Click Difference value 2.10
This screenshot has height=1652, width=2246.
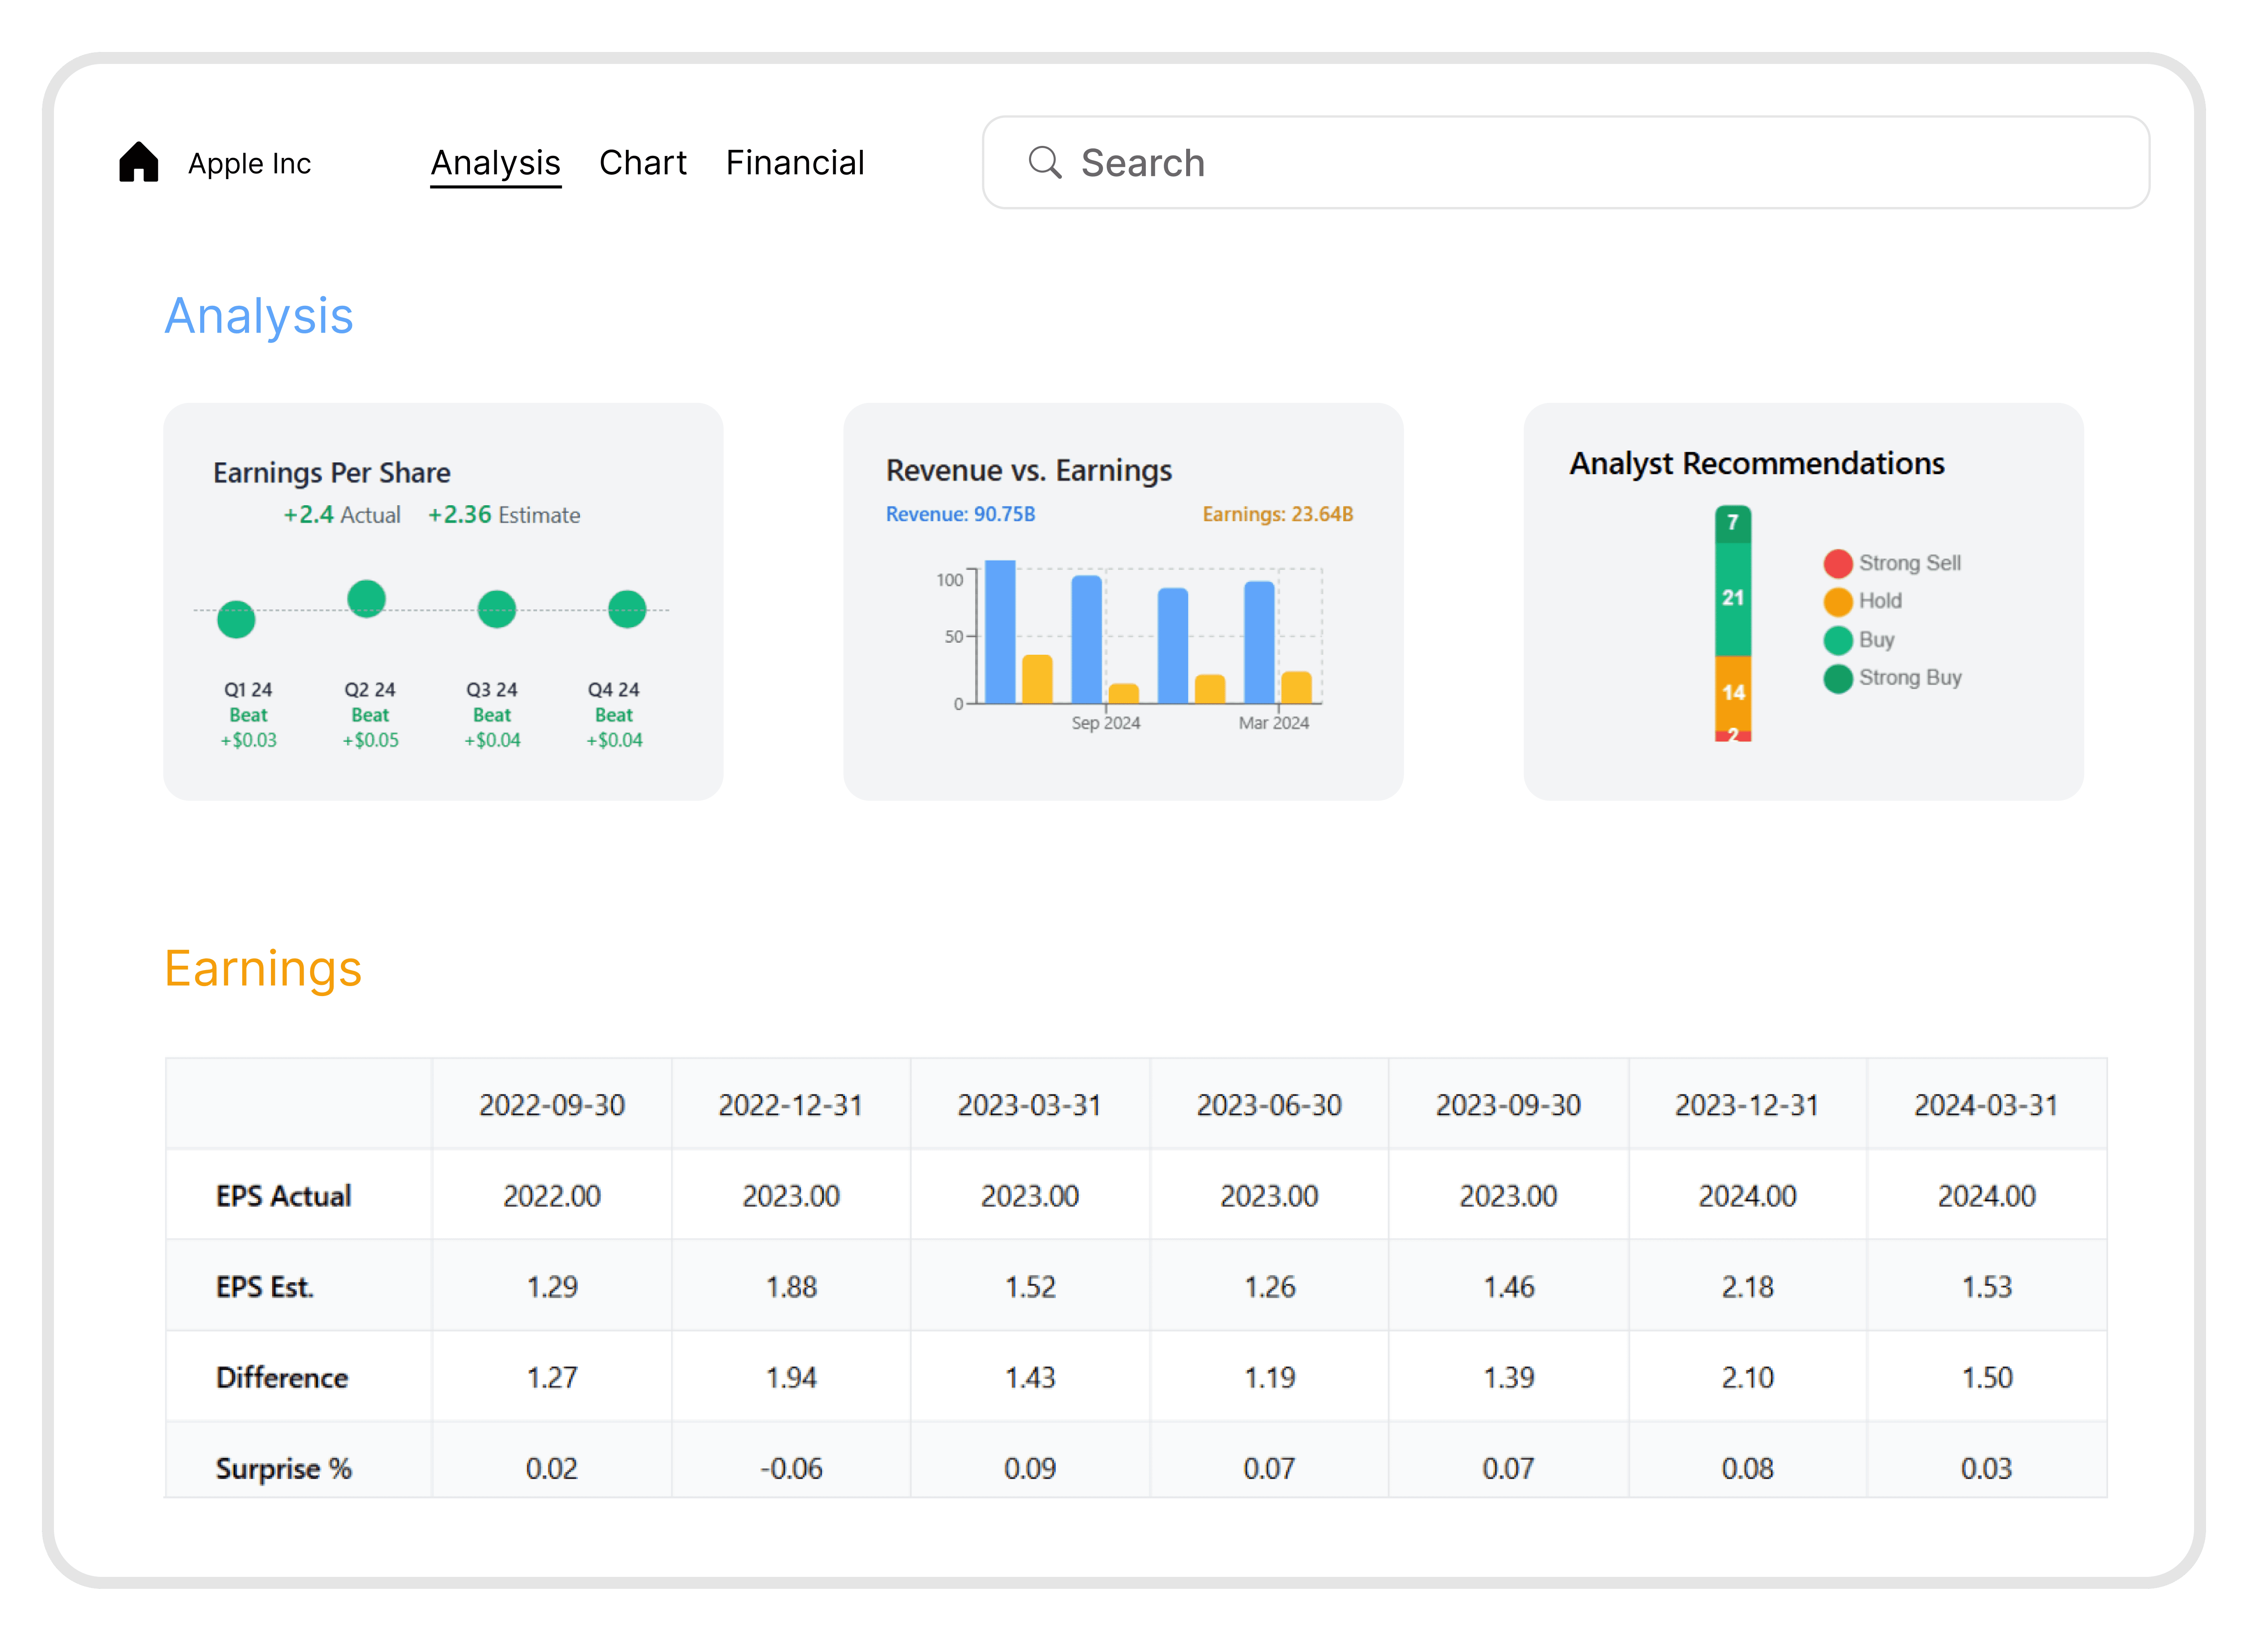1747,1378
